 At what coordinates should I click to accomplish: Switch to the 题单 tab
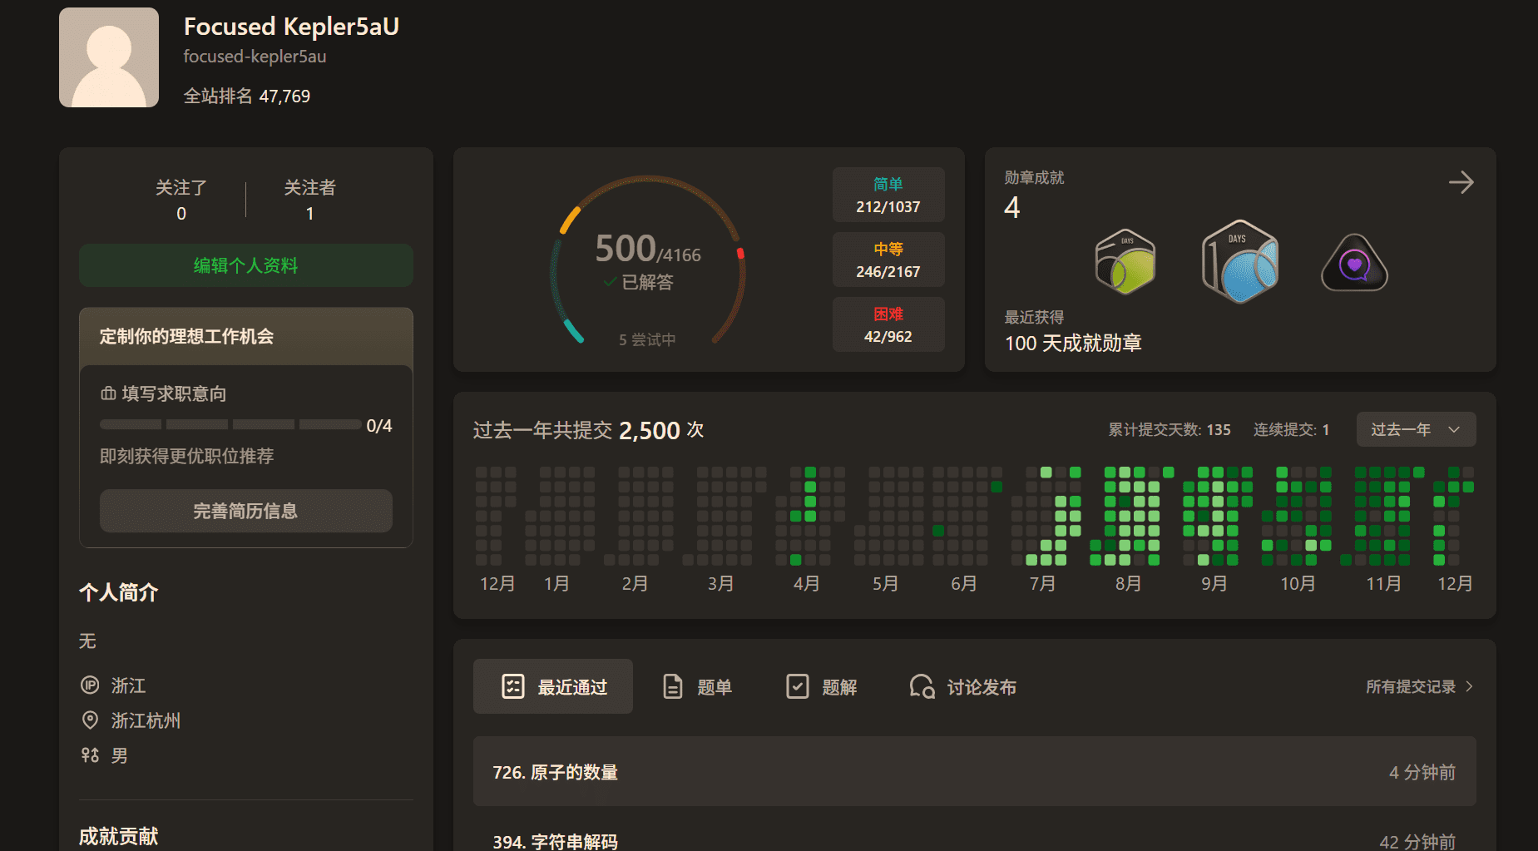(697, 687)
